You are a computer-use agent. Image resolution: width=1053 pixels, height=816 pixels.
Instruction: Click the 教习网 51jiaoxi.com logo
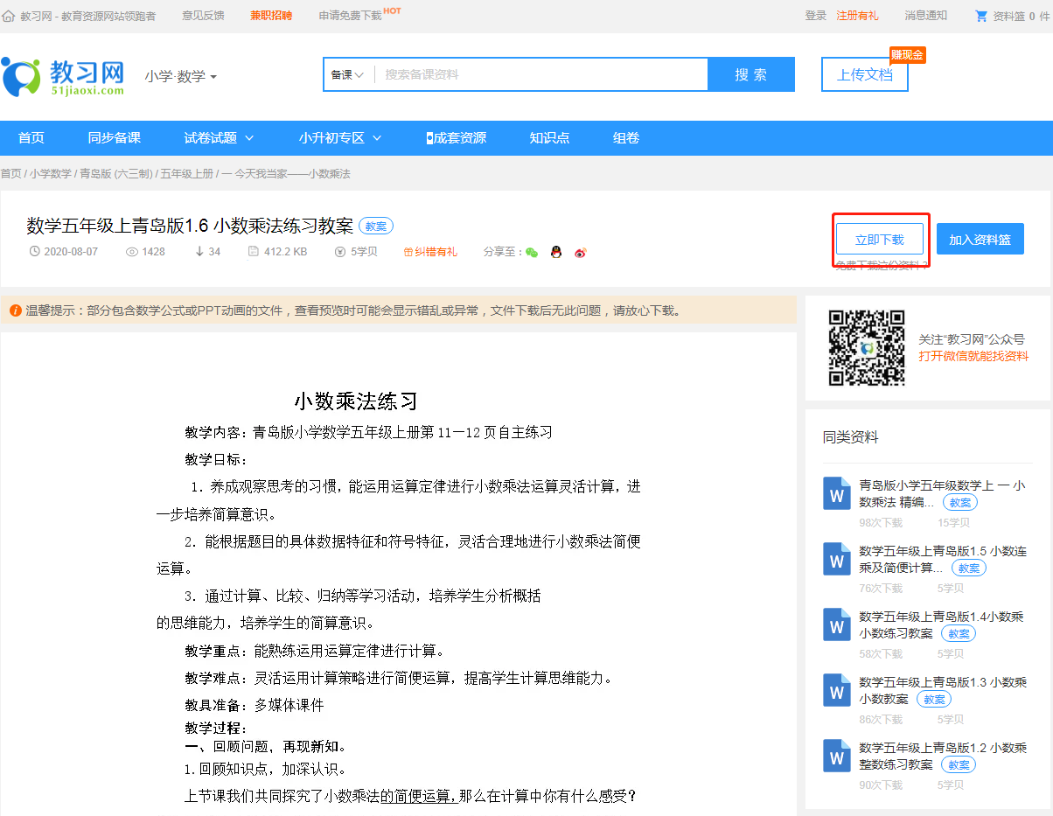click(63, 77)
